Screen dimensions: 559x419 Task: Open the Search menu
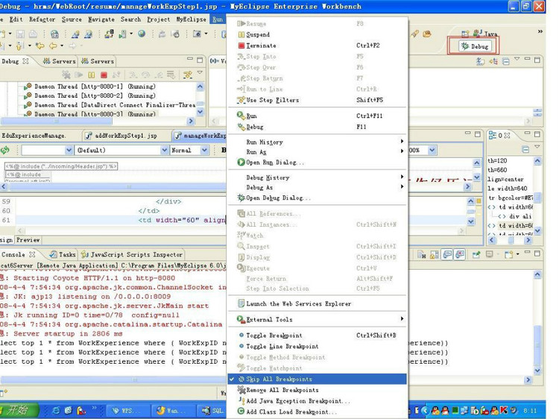pos(130,19)
